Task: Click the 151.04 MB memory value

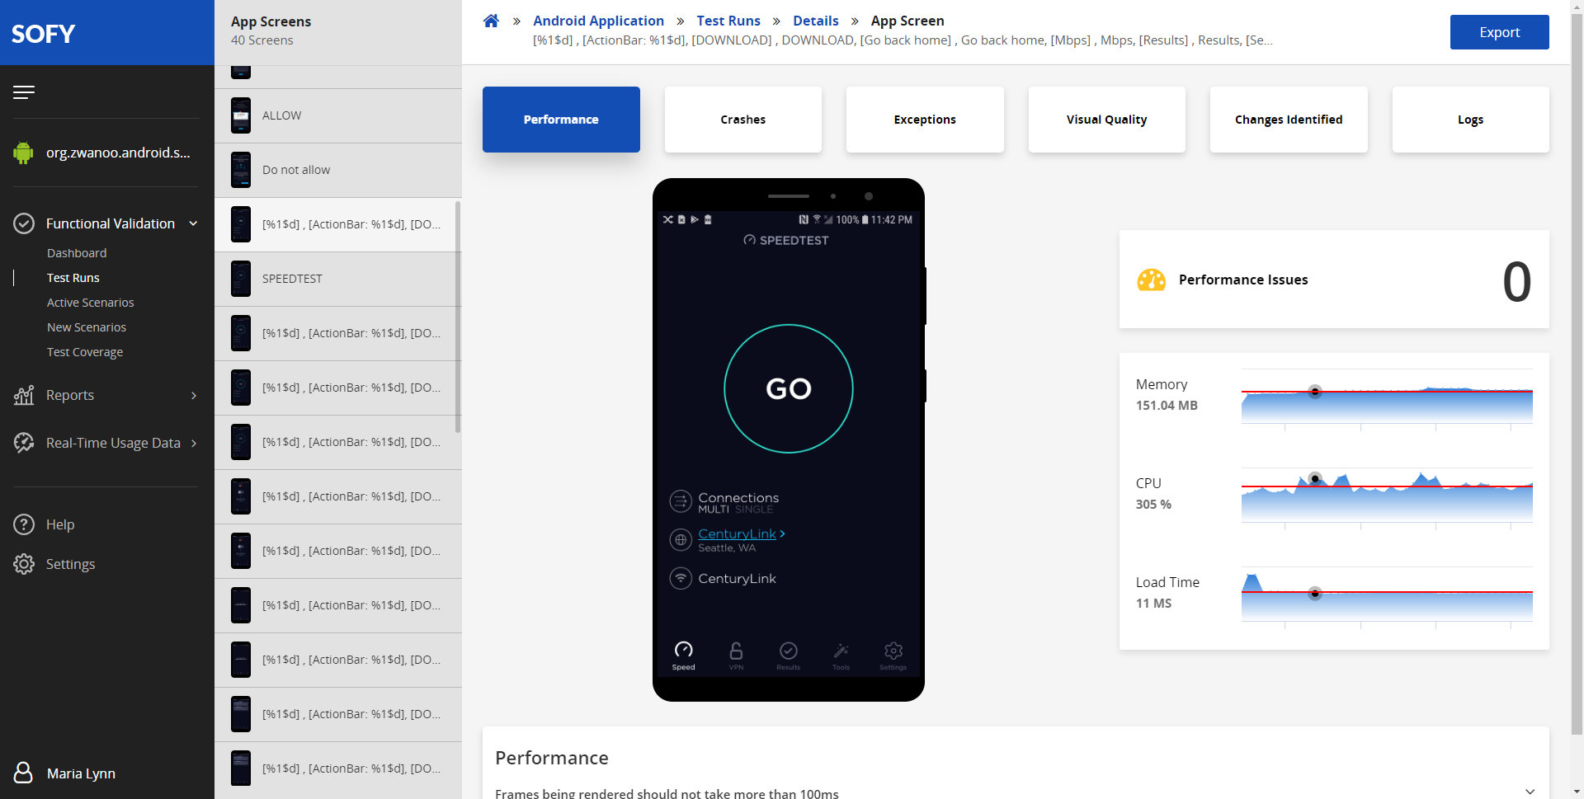Action: (1167, 405)
